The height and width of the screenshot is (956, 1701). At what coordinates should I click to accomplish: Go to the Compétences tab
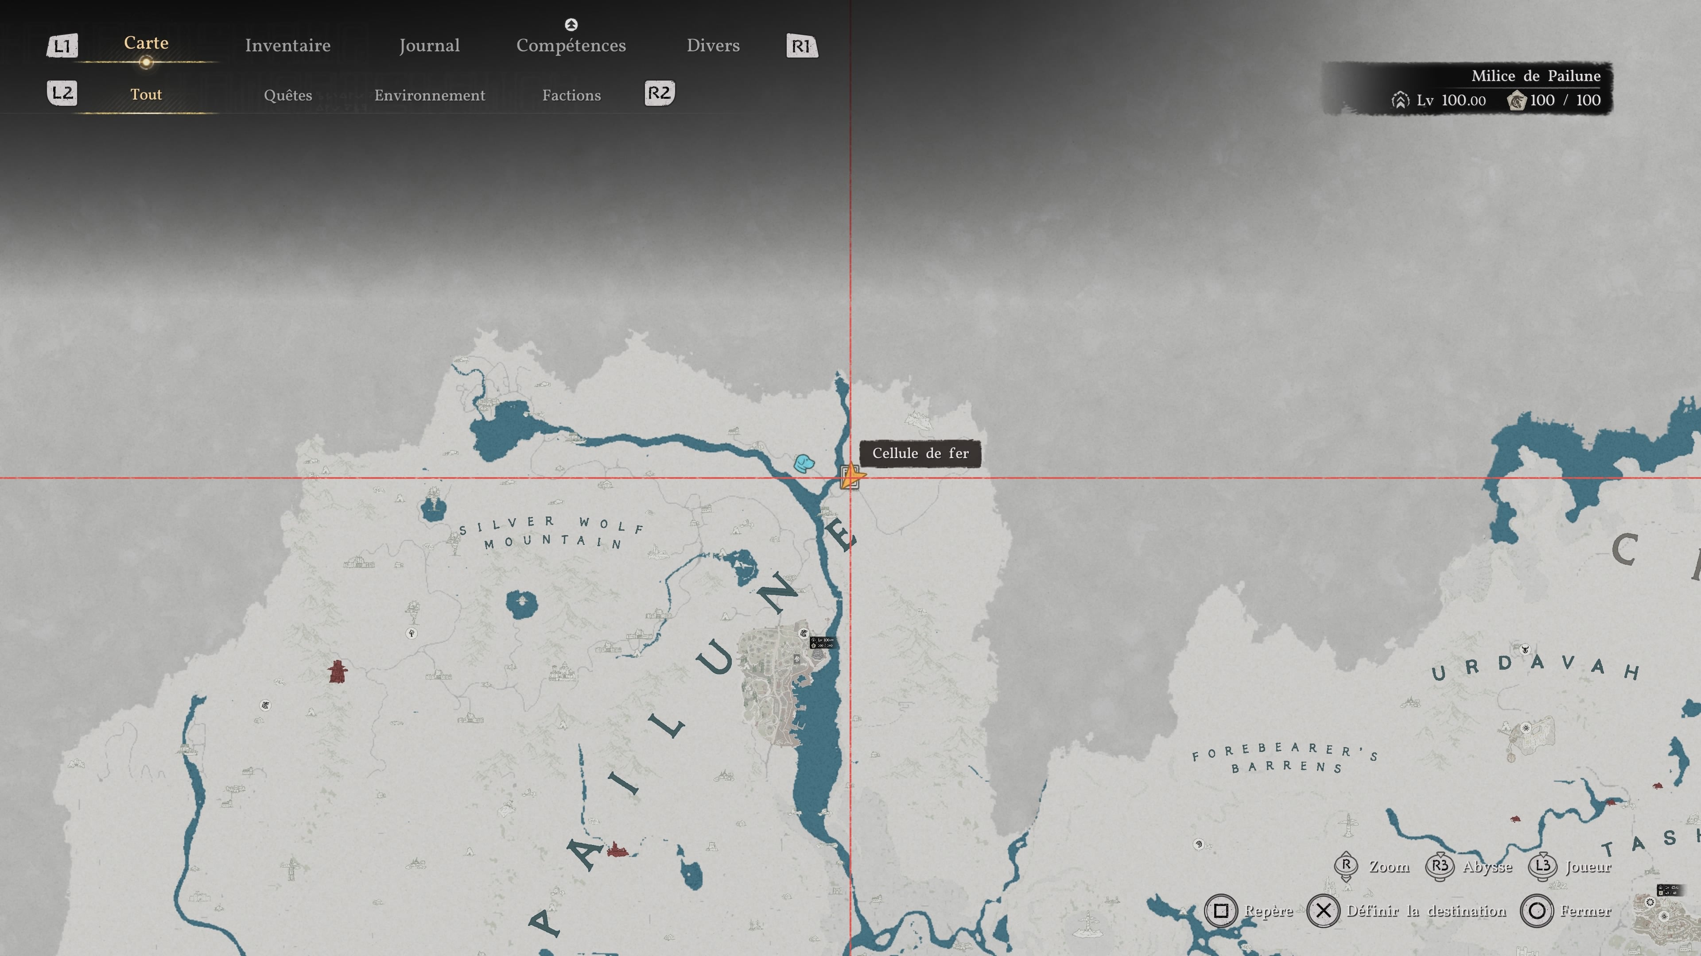click(x=571, y=46)
